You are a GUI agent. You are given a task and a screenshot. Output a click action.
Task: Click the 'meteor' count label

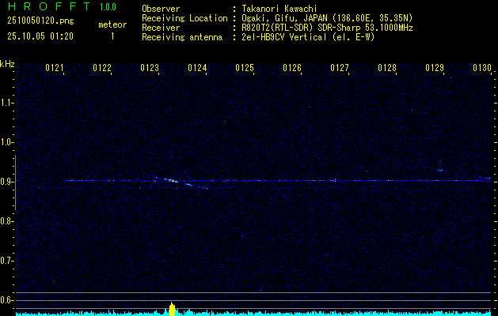[112, 24]
